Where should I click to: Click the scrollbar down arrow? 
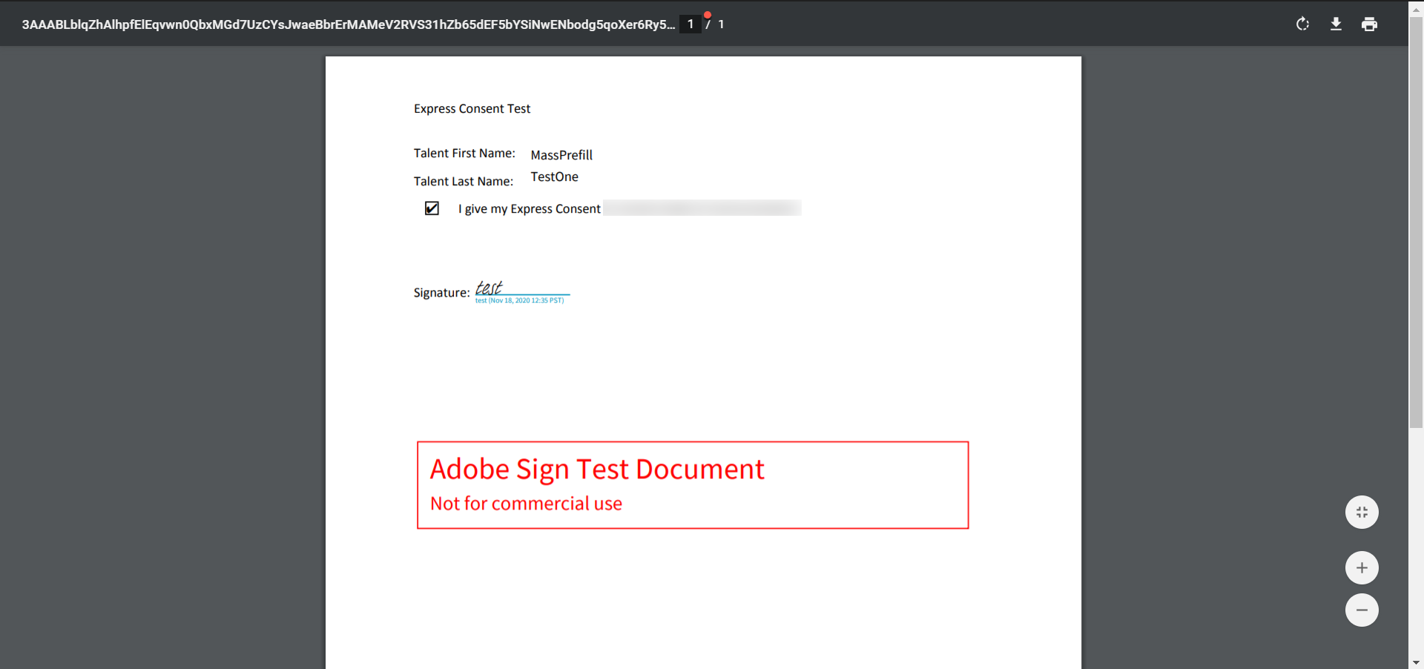click(1416, 662)
